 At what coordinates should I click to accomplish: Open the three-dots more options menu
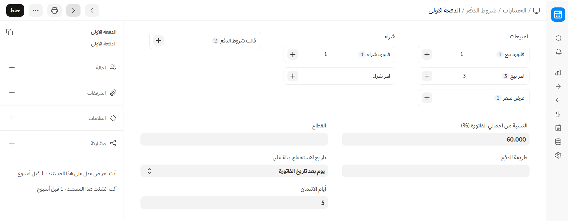click(36, 10)
